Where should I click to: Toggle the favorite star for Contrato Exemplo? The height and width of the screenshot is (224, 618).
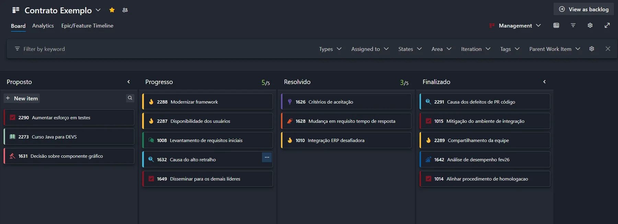112,10
